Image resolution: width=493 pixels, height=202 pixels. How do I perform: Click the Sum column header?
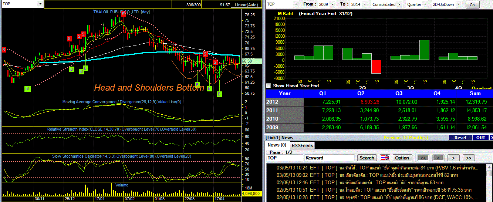pyautogui.click(x=475, y=94)
